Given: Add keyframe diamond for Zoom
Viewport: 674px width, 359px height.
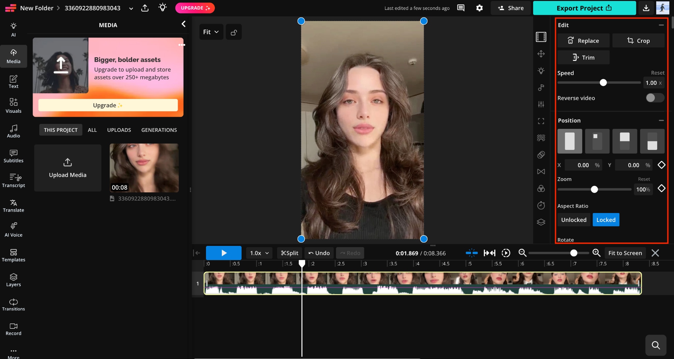Looking at the screenshot, I should pos(661,188).
